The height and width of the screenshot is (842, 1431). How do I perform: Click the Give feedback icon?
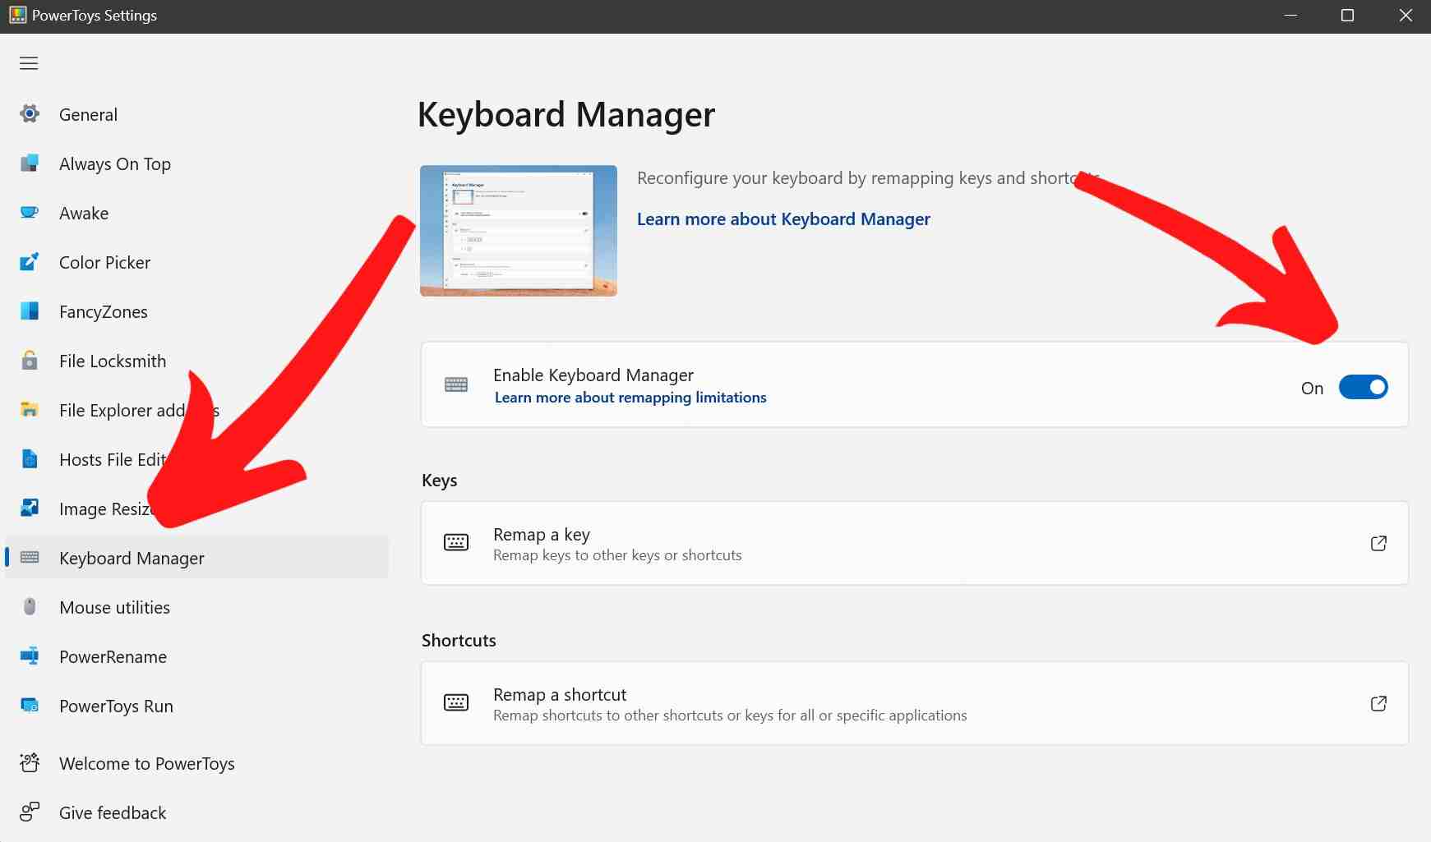(30, 812)
